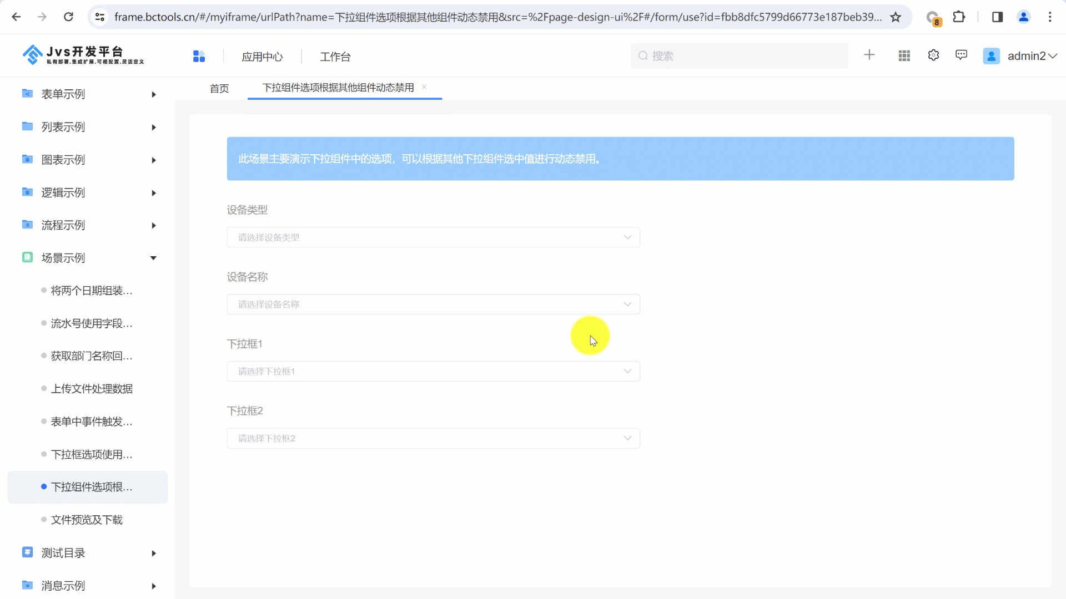Open the settings gear icon

(933, 55)
